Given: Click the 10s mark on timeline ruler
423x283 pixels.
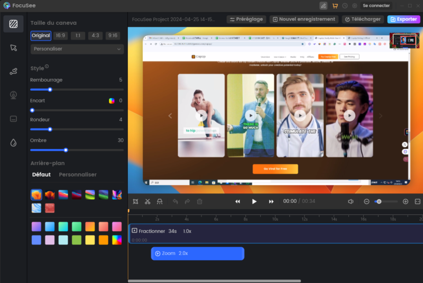Looking at the screenshot, I should 275,219.
